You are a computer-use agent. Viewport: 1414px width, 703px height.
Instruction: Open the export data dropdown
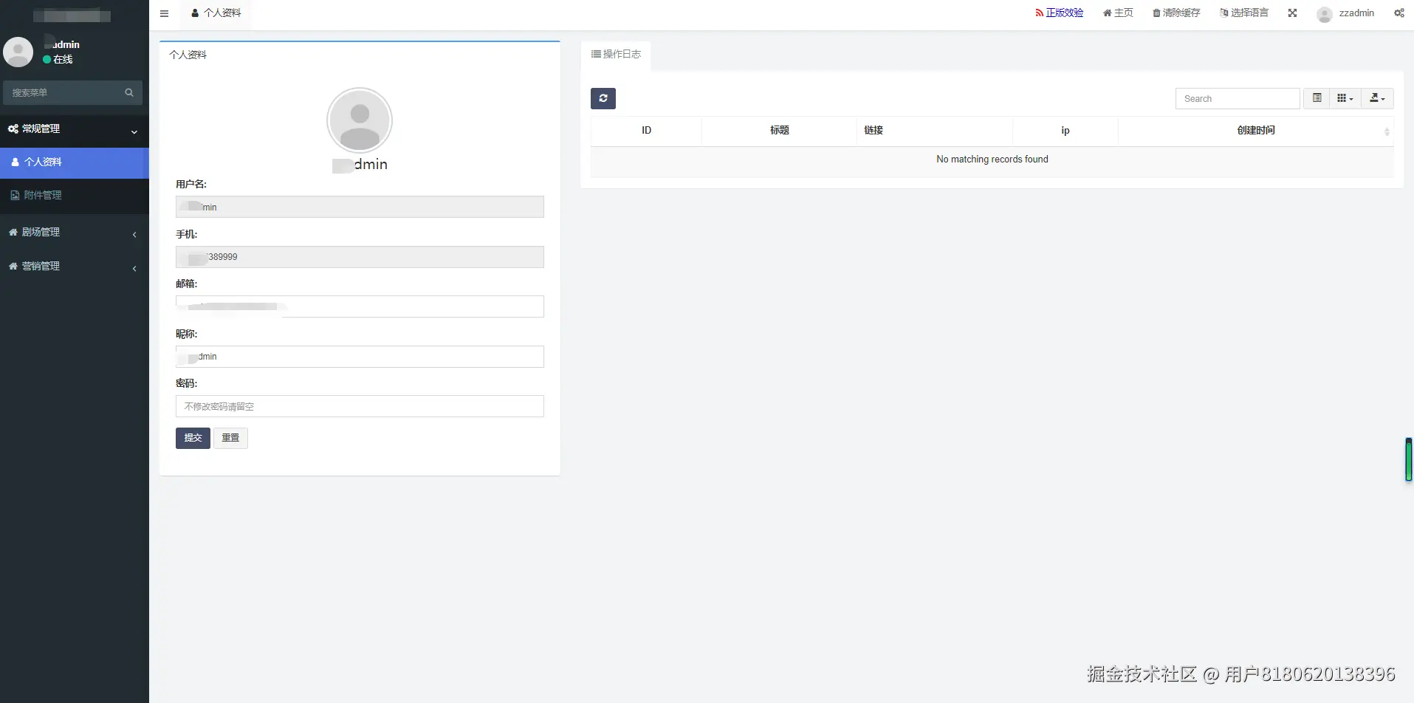point(1377,98)
